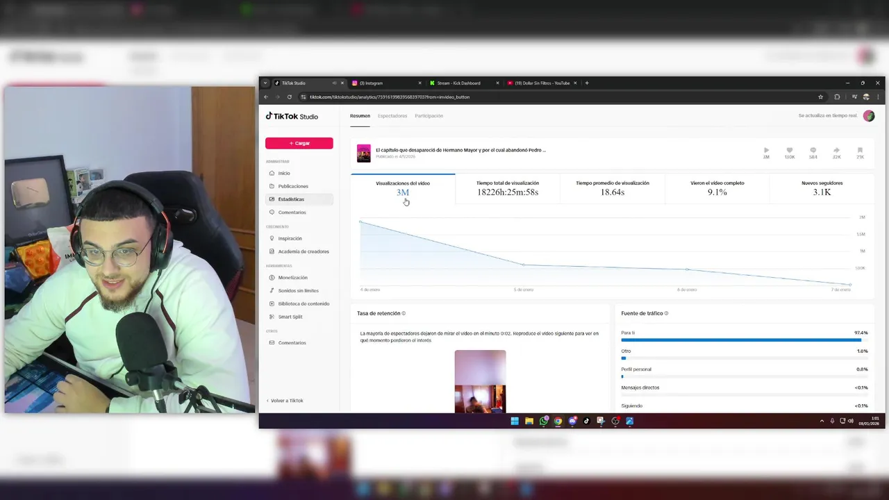Screen dimensions: 889x500
Task: Click the play count icon showing 3M
Action: (766, 150)
